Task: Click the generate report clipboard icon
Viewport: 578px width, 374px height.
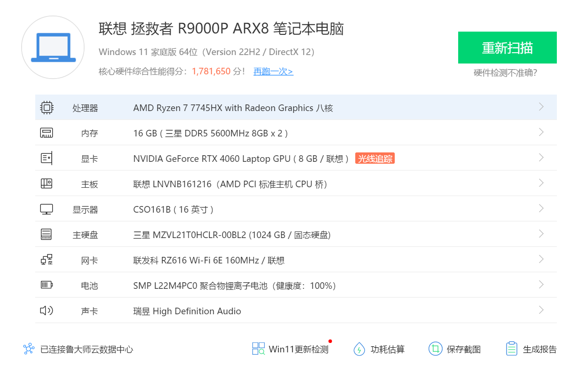Action: click(x=512, y=349)
